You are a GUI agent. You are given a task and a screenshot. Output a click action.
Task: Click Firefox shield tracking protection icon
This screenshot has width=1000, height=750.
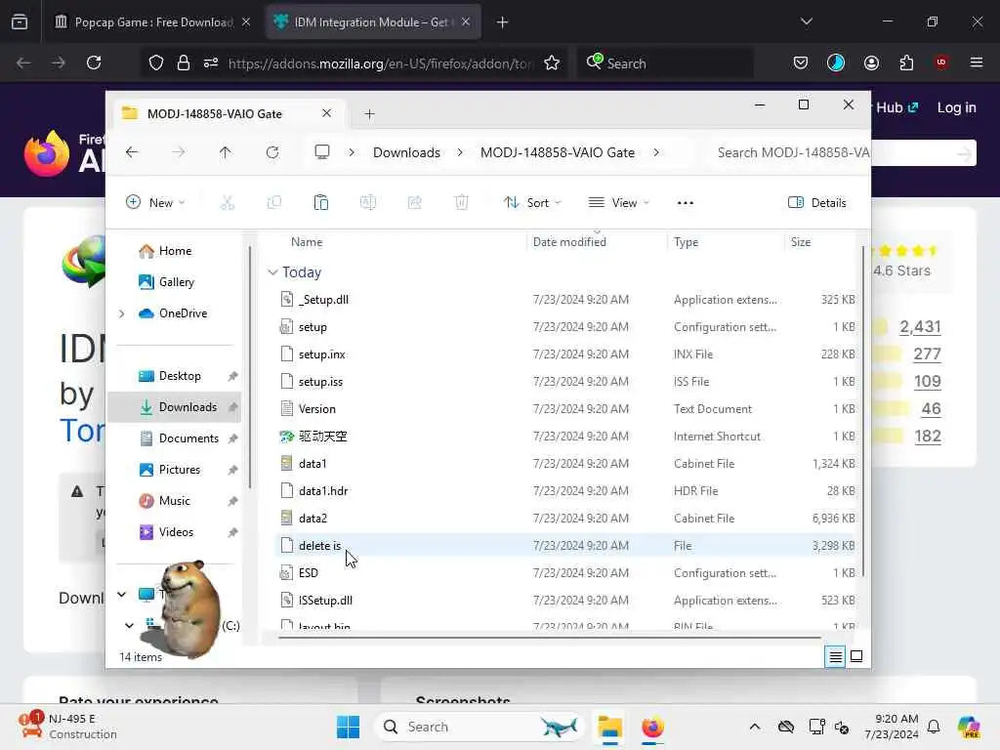(156, 63)
